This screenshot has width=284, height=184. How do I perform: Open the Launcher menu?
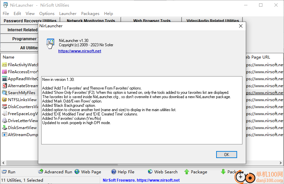[68, 14]
